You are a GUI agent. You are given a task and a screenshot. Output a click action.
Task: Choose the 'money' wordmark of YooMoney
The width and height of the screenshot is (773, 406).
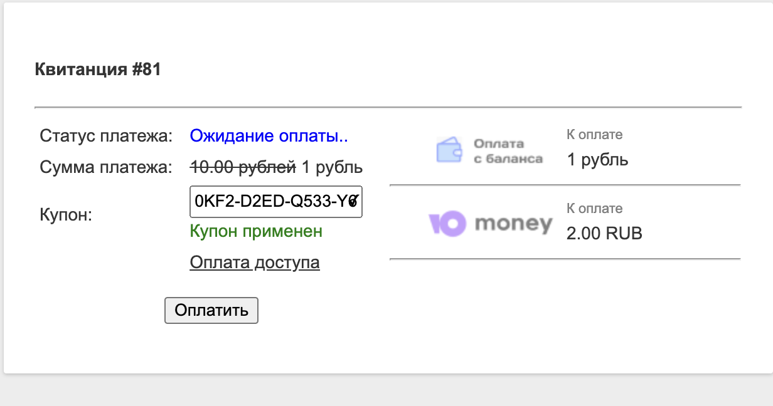click(513, 224)
